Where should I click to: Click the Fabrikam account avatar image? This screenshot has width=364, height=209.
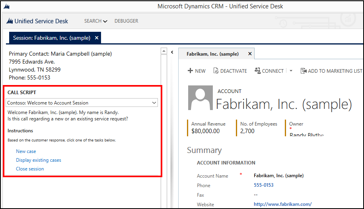click(200, 98)
